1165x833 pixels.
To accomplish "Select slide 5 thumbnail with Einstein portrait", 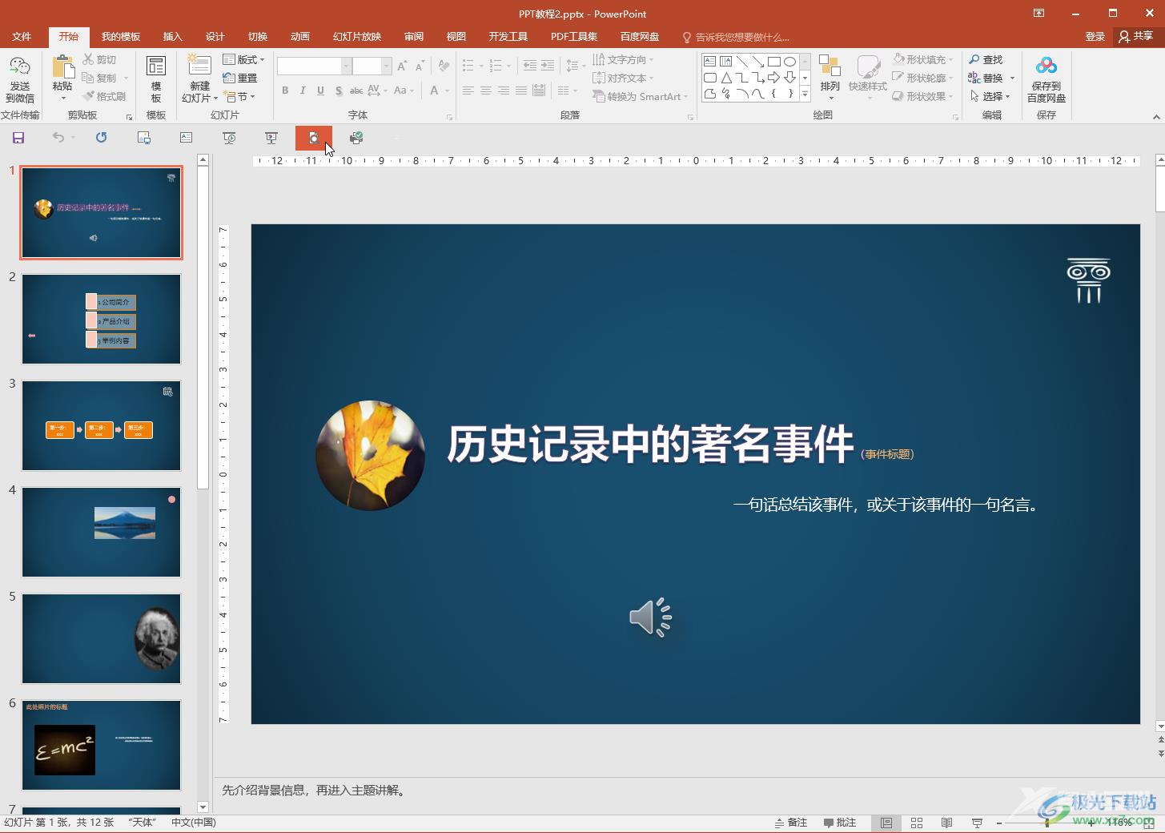I will coord(101,639).
